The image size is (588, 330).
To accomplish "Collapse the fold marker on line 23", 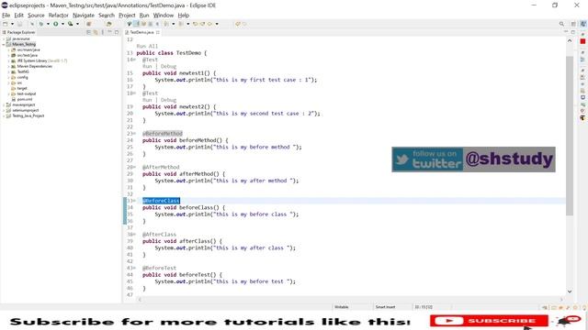I will coord(135,134).
